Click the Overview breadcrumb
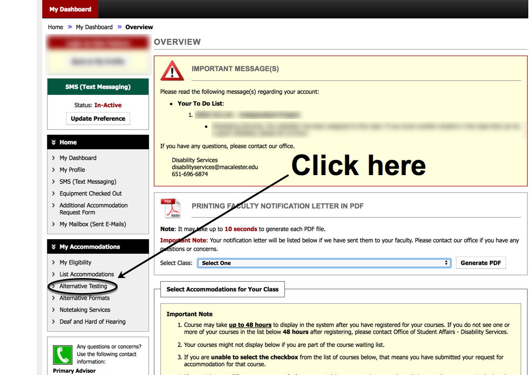531x375 pixels. (139, 27)
